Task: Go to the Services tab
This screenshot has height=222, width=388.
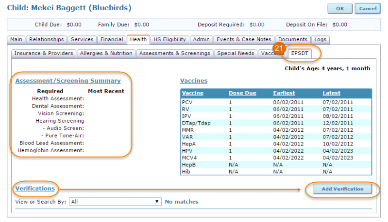Action: tap(82, 40)
